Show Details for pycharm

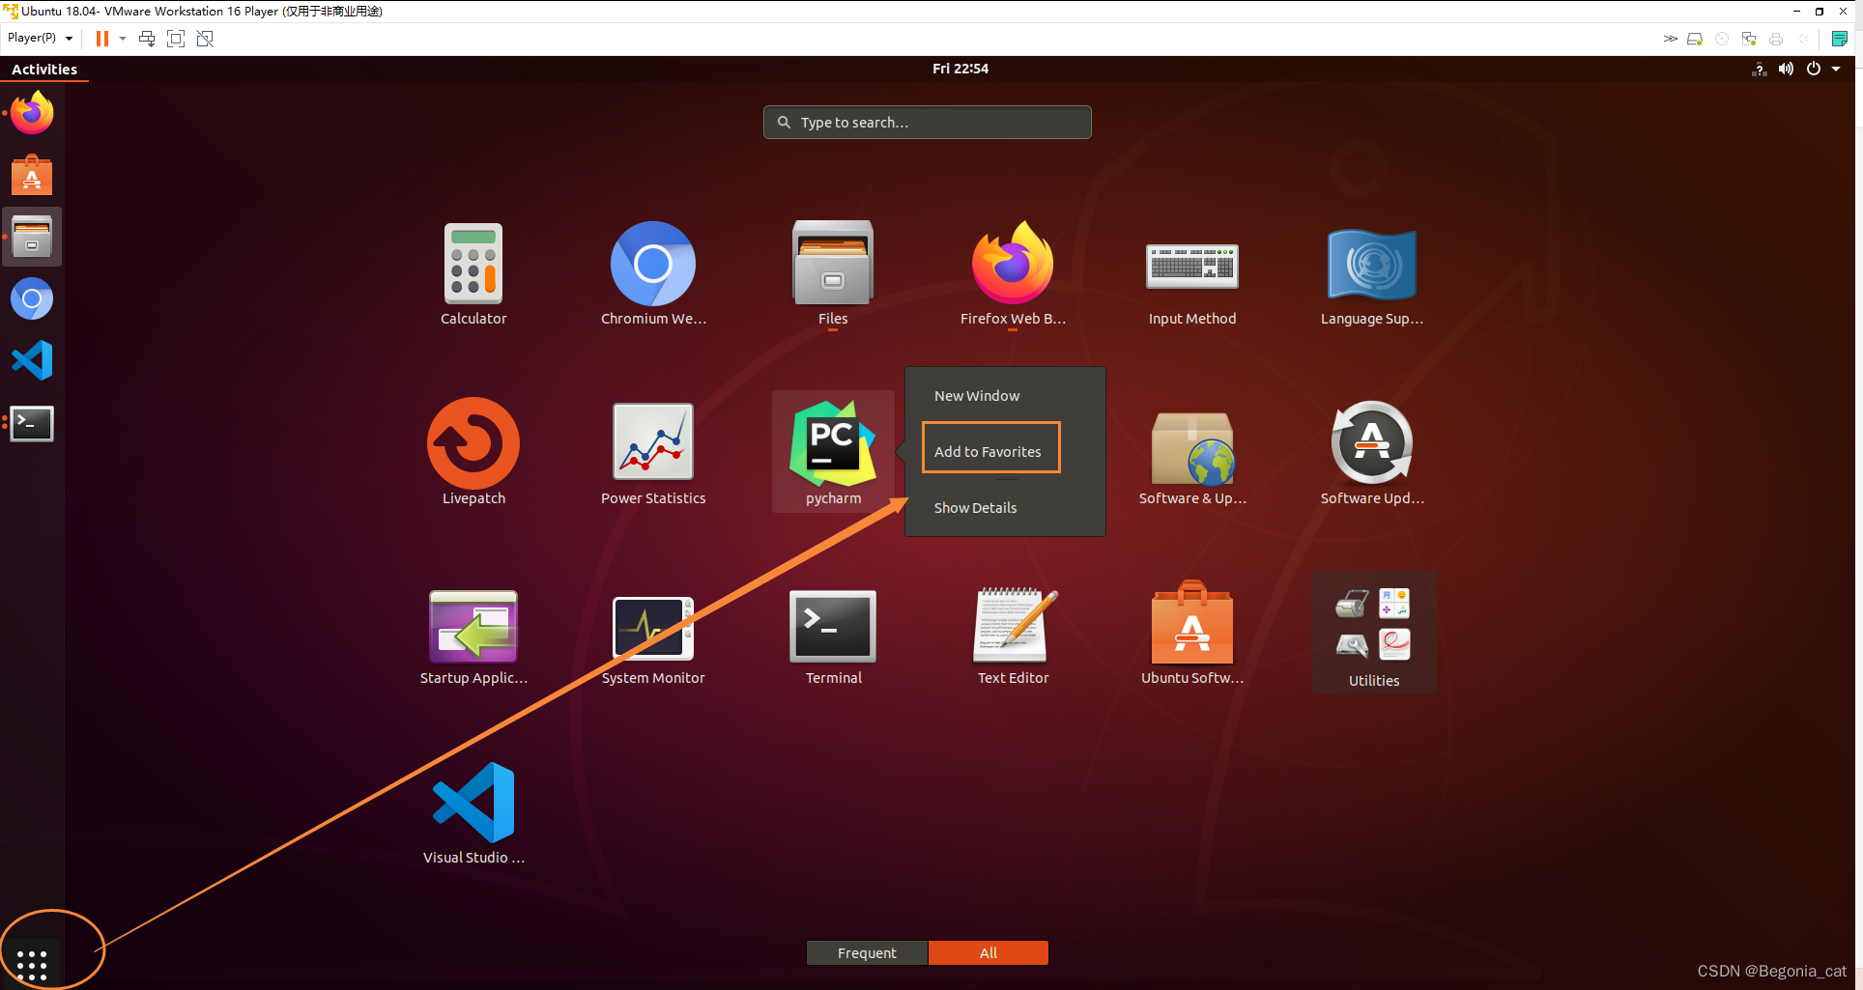click(975, 507)
